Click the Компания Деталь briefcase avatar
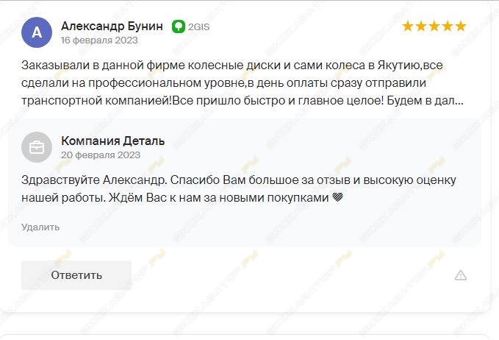 pyautogui.click(x=37, y=147)
